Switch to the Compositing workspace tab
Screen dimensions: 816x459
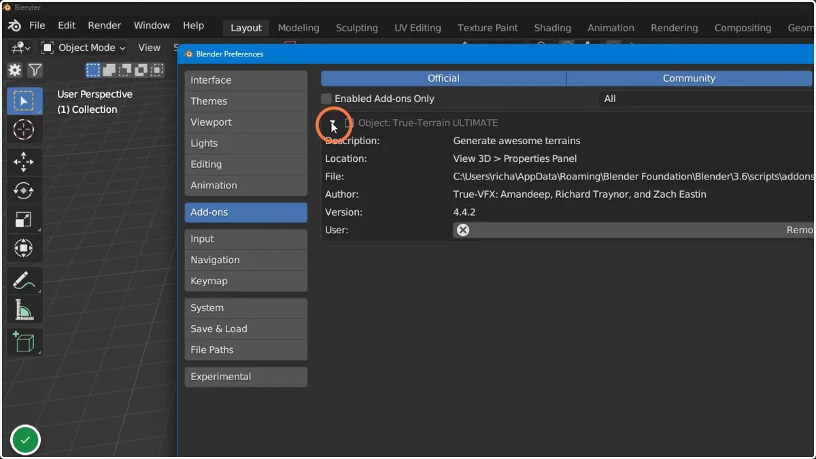click(743, 28)
